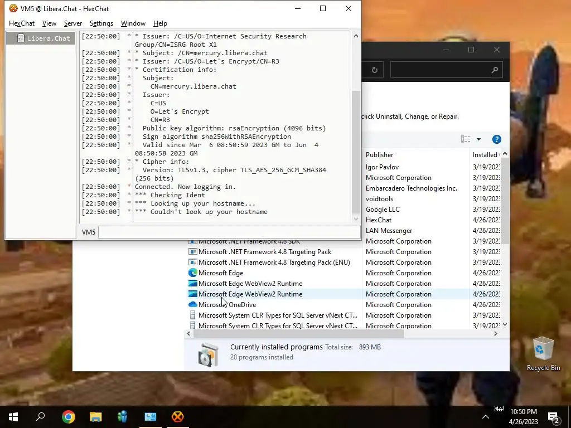The height and width of the screenshot is (428, 571).
Task: Click the programs list vertical scrollbar
Action: coord(505,202)
